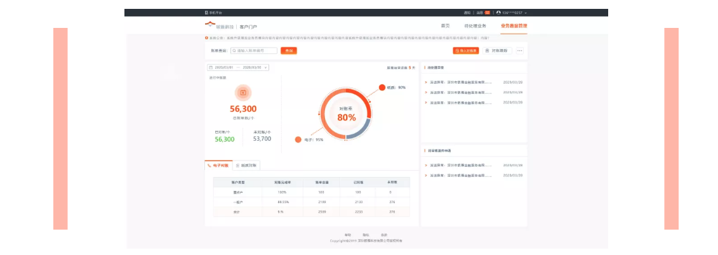Click the 对账跟踪 button
Screen dimensions: 718x255
click(x=497, y=51)
